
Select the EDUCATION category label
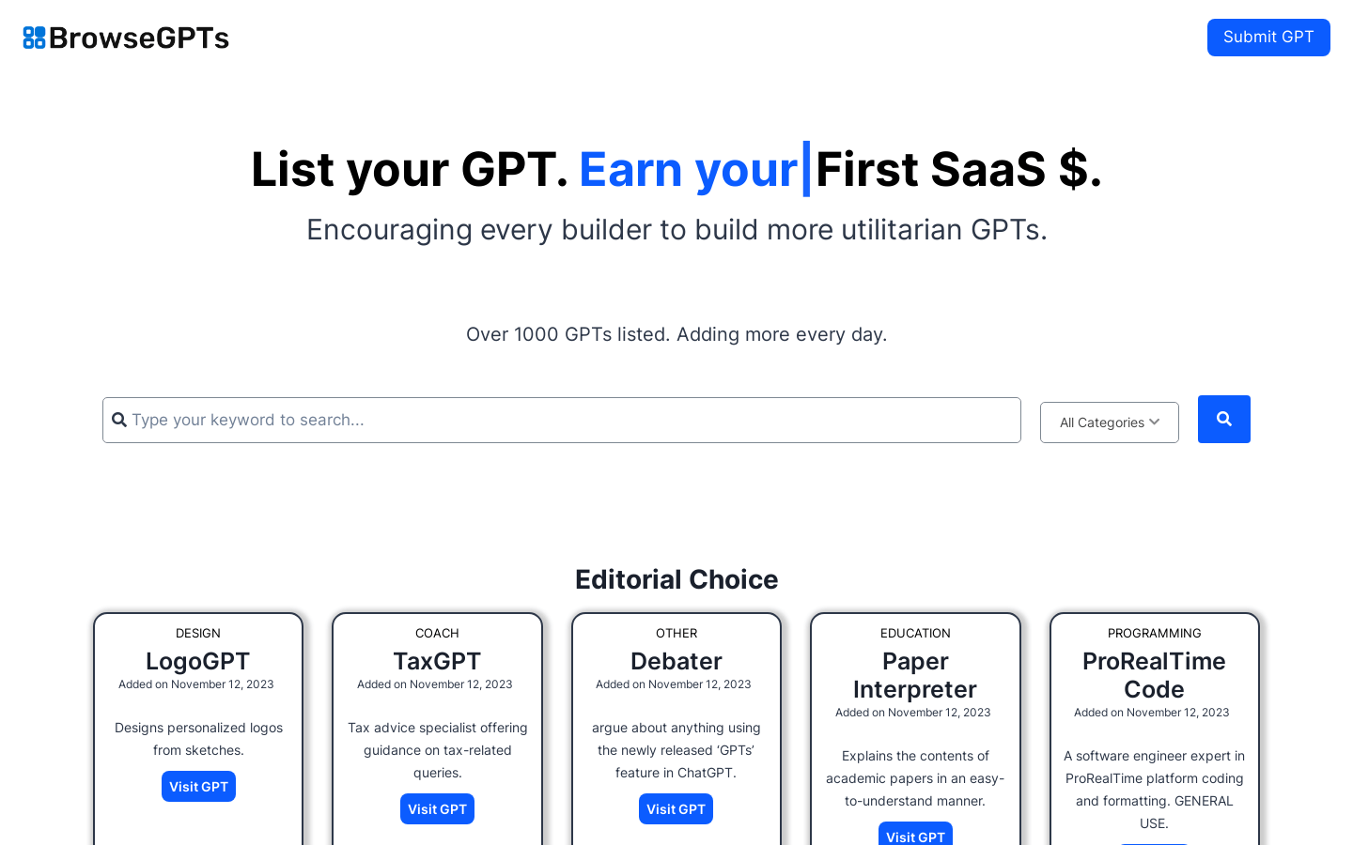[915, 633]
